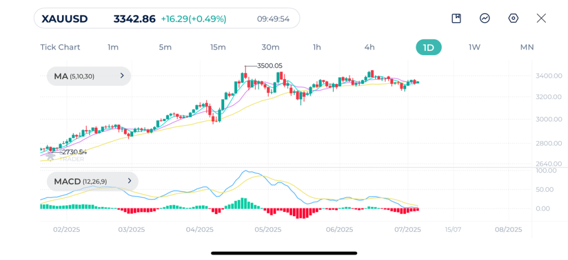Expand the MA (5,10,30) indicator chevron

point(122,76)
